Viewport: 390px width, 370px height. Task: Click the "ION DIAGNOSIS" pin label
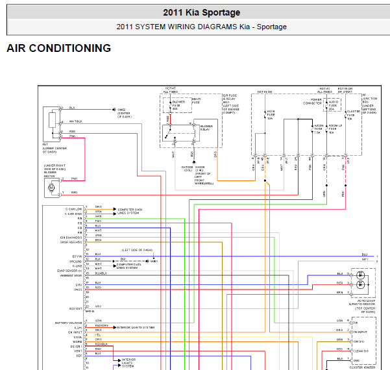(x=71, y=238)
